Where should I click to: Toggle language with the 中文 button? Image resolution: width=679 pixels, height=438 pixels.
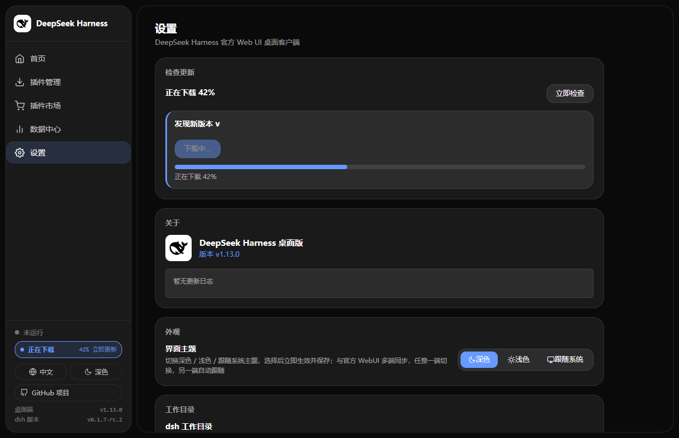41,372
